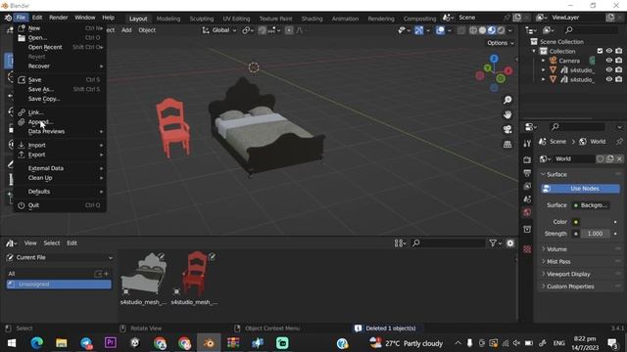Click the zoom view magnifier icon
The height and width of the screenshot is (352, 627).
[507, 100]
